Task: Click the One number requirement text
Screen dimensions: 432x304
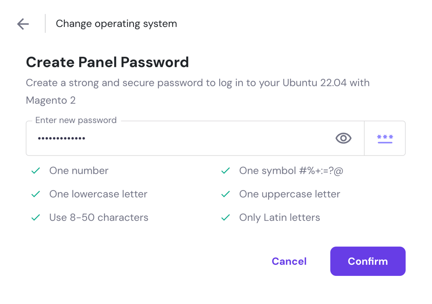Action: 78,171
